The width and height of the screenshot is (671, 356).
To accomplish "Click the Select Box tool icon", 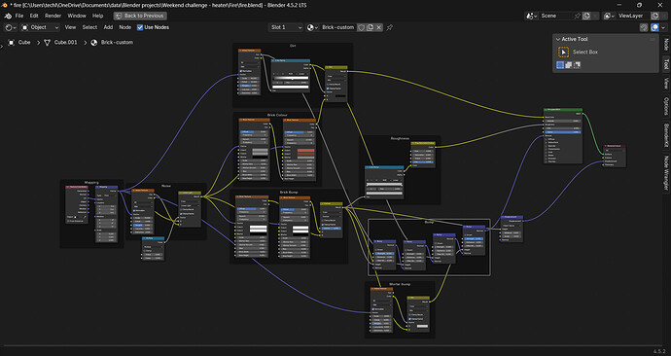I will click(564, 53).
